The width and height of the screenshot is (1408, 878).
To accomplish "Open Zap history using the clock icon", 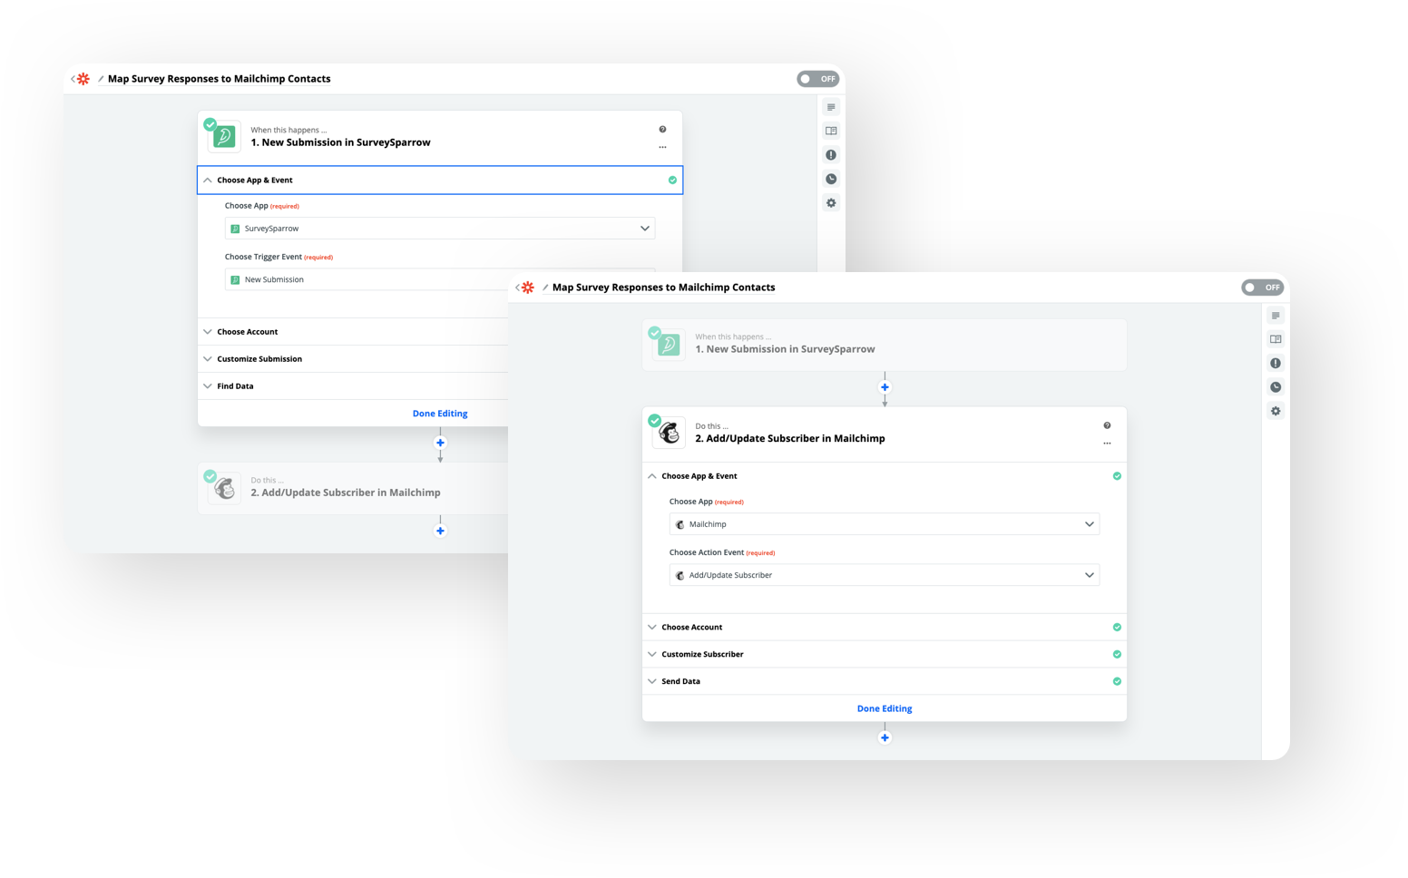I will coord(1276,385).
